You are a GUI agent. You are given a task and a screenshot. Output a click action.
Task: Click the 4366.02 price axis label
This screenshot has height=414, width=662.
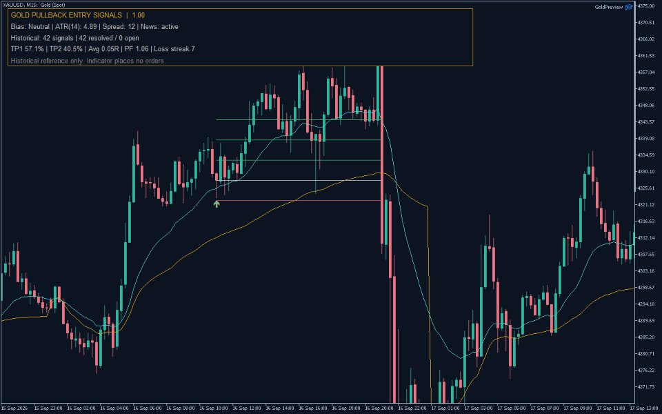click(x=646, y=39)
